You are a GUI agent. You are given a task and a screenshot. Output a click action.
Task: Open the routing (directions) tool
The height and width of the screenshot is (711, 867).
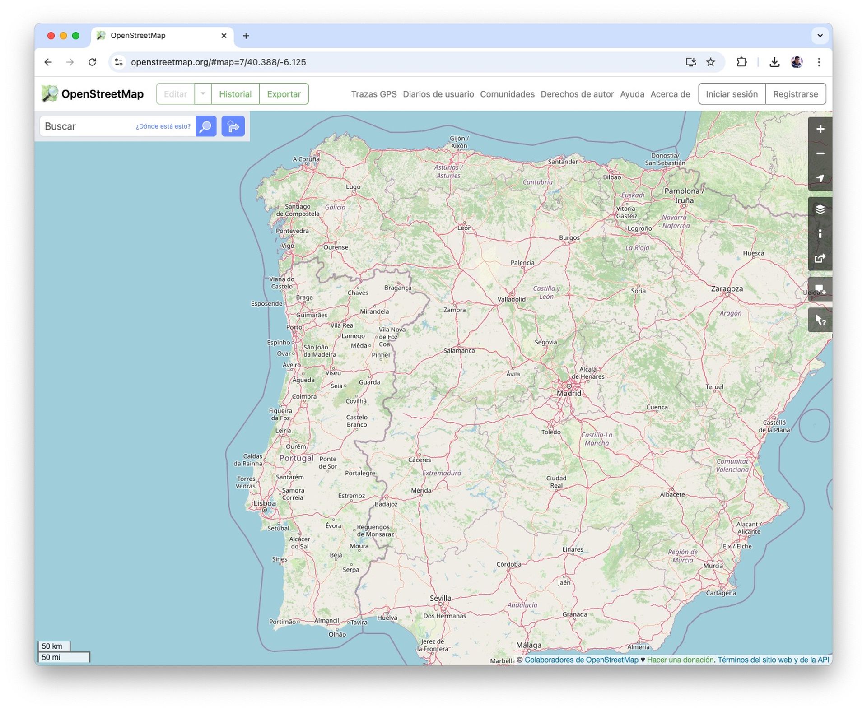pyautogui.click(x=233, y=126)
